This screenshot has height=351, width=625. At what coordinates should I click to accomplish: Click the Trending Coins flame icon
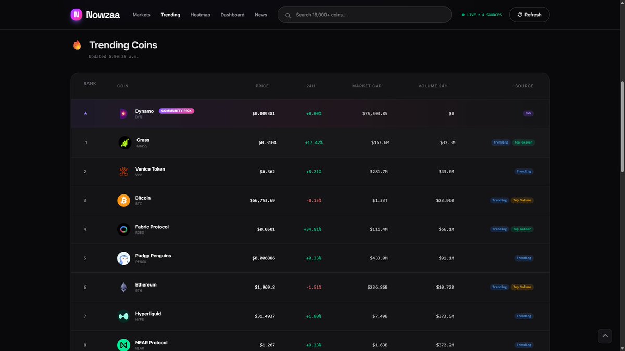point(77,45)
